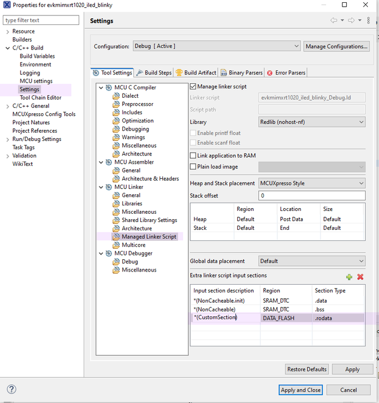Select the Tool Settings tab
Screen dimensions: 379x403
pyautogui.click(x=112, y=73)
